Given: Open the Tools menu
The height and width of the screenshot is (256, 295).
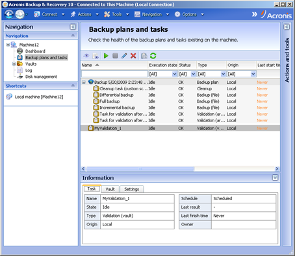Looking at the screenshot, I should click(x=116, y=14).
